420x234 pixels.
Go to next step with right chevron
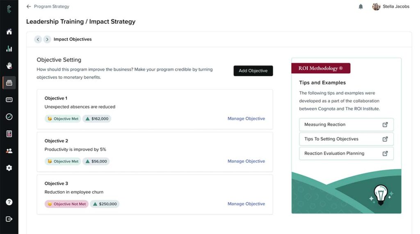click(47, 39)
